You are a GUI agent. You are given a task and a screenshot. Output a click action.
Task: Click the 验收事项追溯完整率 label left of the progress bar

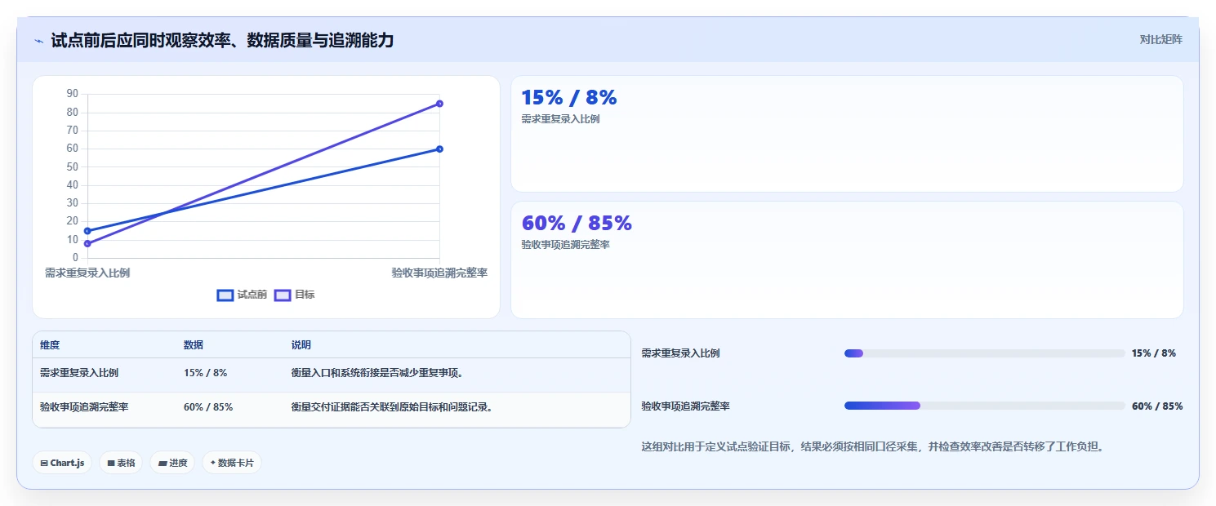685,406
